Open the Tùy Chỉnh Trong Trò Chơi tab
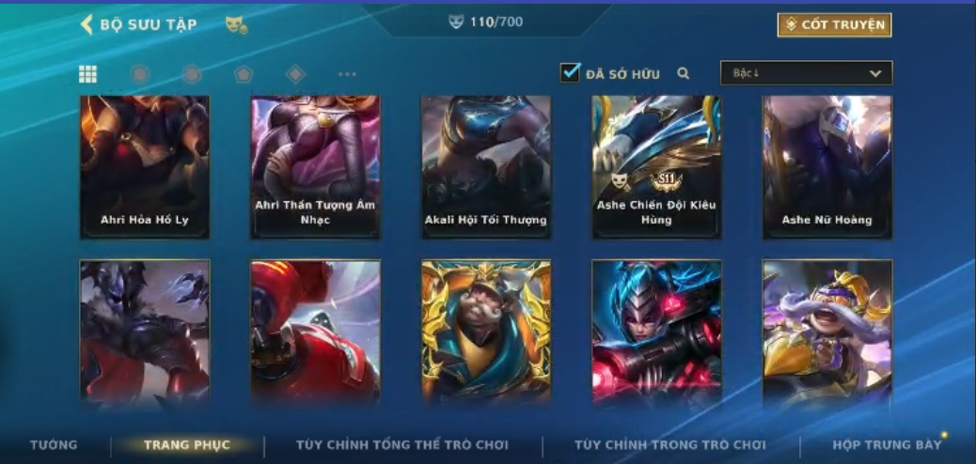 click(x=670, y=444)
